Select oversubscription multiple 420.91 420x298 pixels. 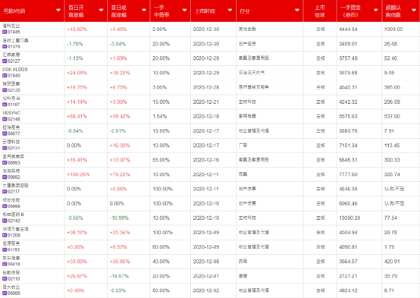point(392,262)
